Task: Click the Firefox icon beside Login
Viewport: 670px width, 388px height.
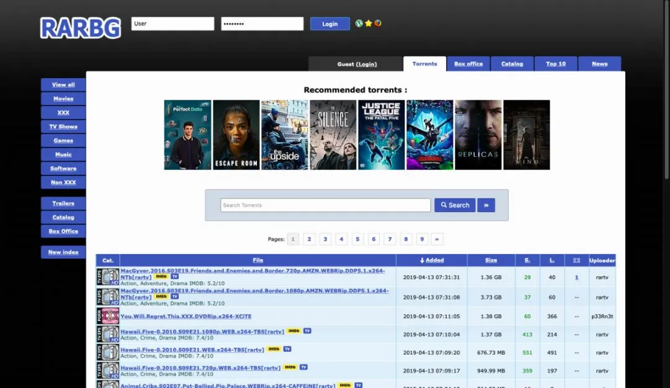Action: pyautogui.click(x=378, y=24)
